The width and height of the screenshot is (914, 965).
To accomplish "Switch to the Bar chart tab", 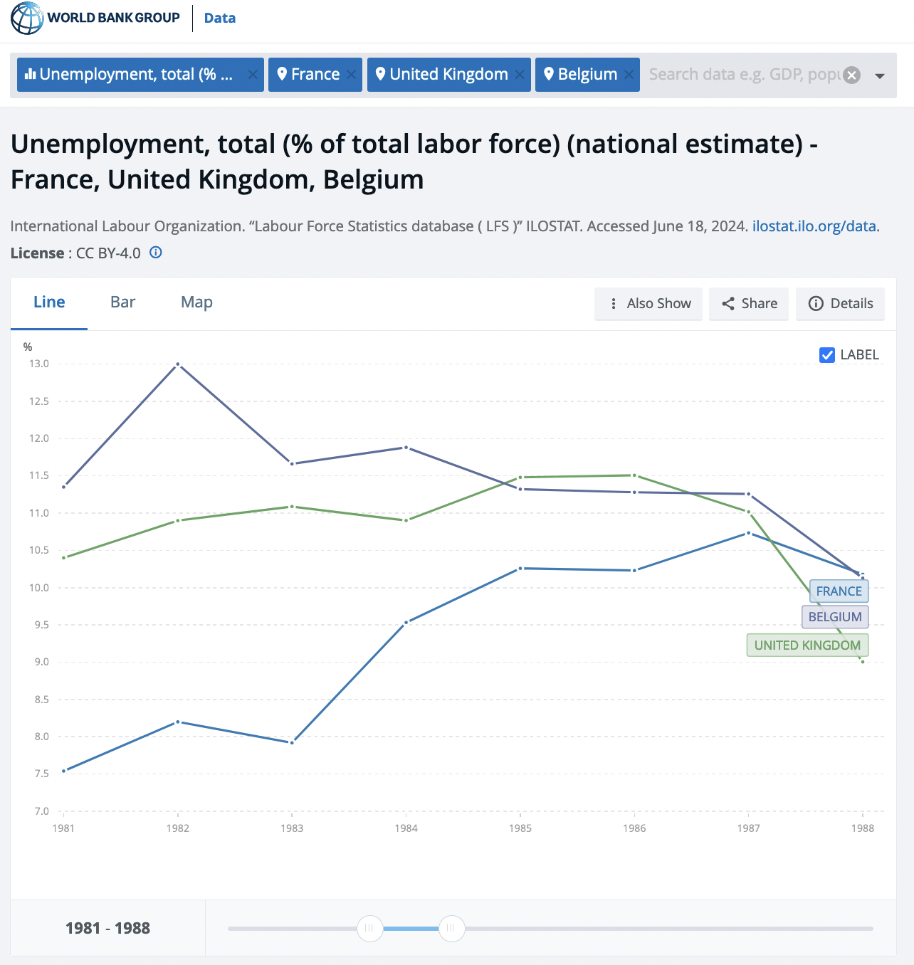I will [122, 302].
